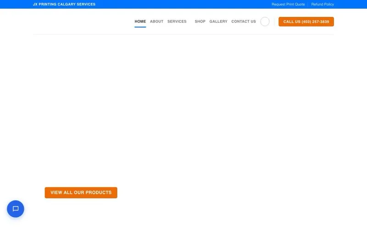Open the Shop page

click(200, 22)
